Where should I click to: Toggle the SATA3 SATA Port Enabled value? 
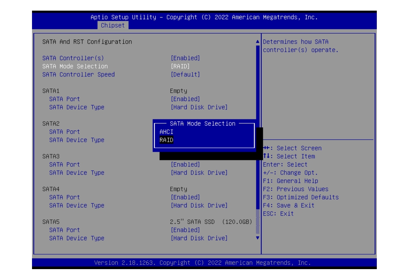[185, 165]
